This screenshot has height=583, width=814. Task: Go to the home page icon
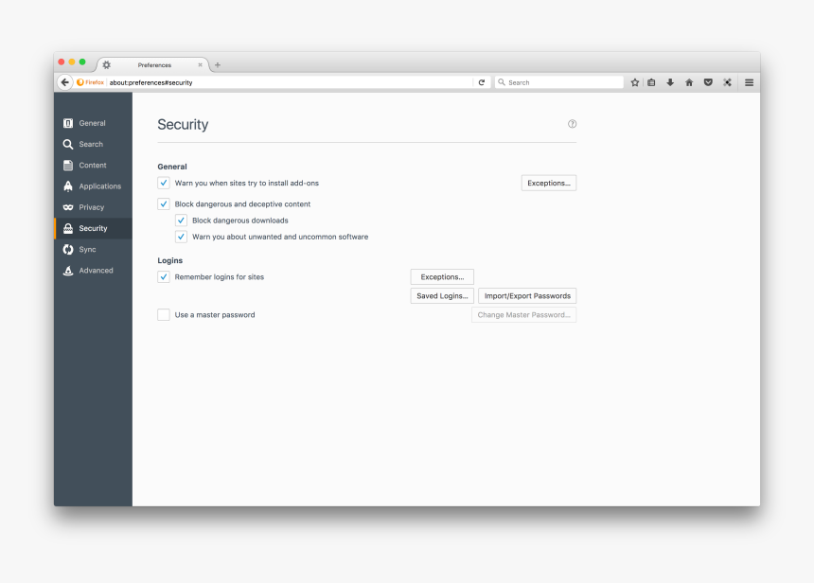[689, 82]
